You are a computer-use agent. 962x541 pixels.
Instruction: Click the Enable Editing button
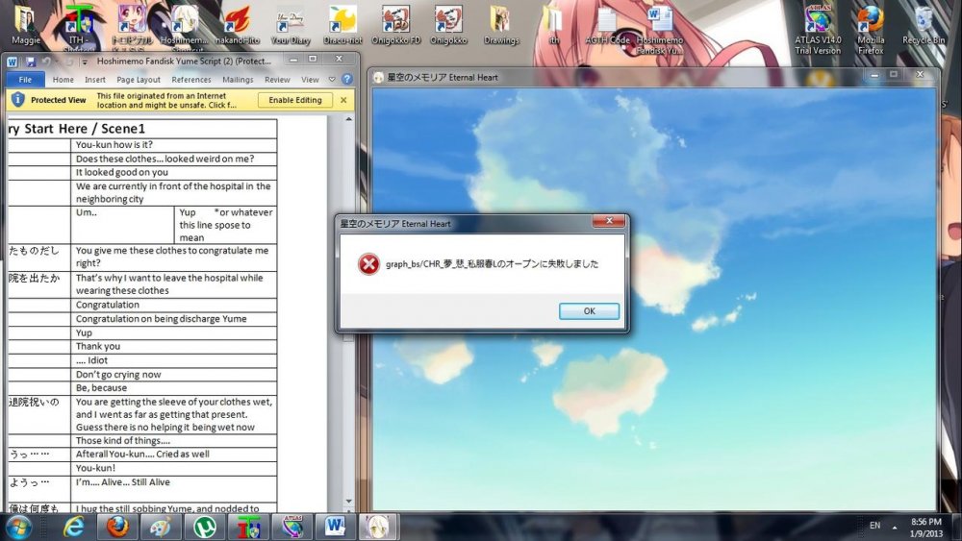295,100
